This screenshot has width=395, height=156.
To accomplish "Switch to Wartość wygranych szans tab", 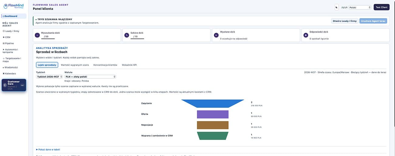I will [75, 65].
